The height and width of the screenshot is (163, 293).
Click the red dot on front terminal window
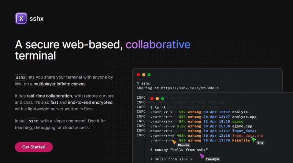click(152, 98)
